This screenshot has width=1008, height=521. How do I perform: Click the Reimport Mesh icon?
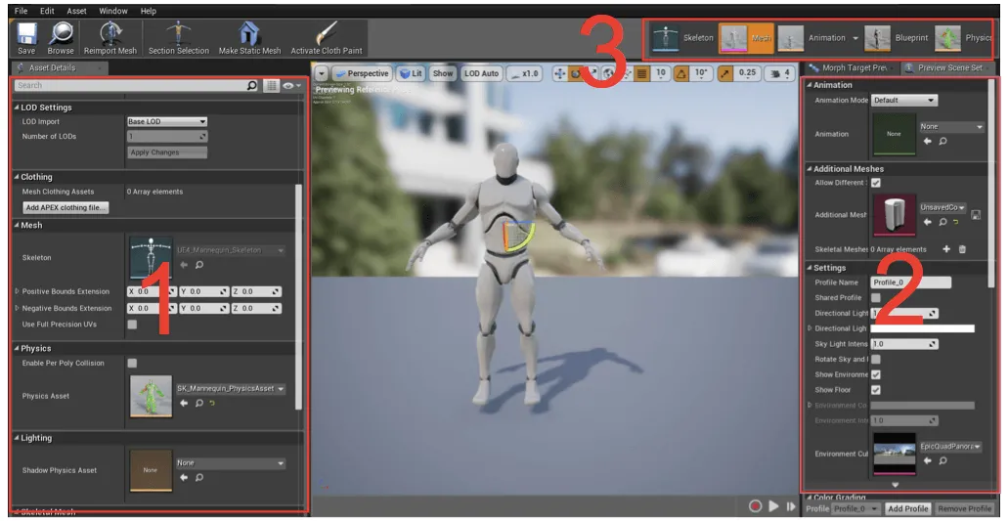[110, 33]
